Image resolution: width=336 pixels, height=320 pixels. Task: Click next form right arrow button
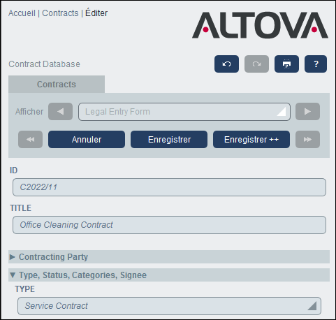tap(307, 112)
